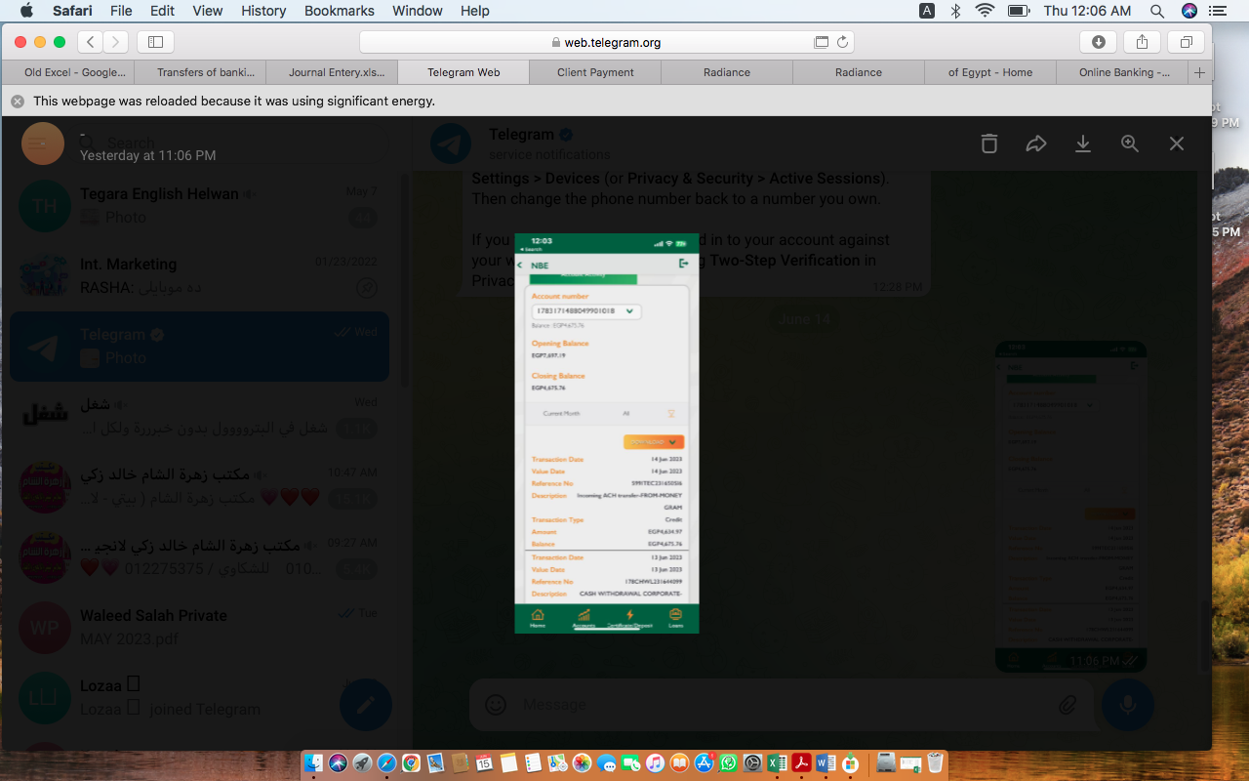Open Waleed Salah Private chat
The width and height of the screenshot is (1249, 781).
pos(200,627)
